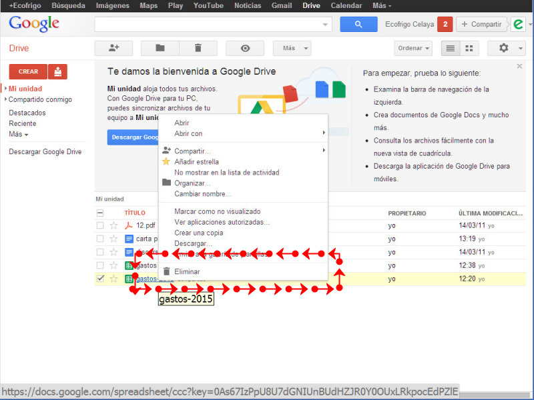Open the Ordenar dropdown
The image size is (534, 400).
click(x=413, y=48)
